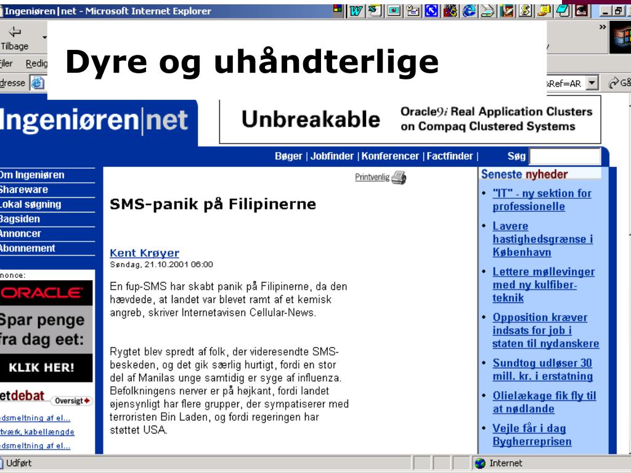Click the Seneste nyheder heading
This screenshot has width=631, height=473.
pos(524,174)
